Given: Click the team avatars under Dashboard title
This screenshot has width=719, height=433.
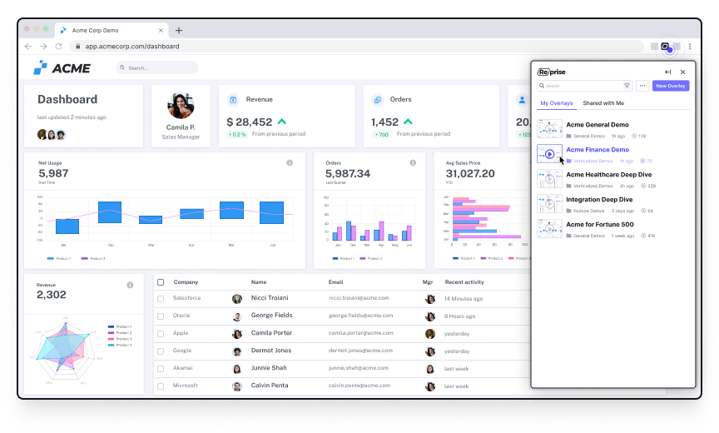Looking at the screenshot, I should click(52, 134).
